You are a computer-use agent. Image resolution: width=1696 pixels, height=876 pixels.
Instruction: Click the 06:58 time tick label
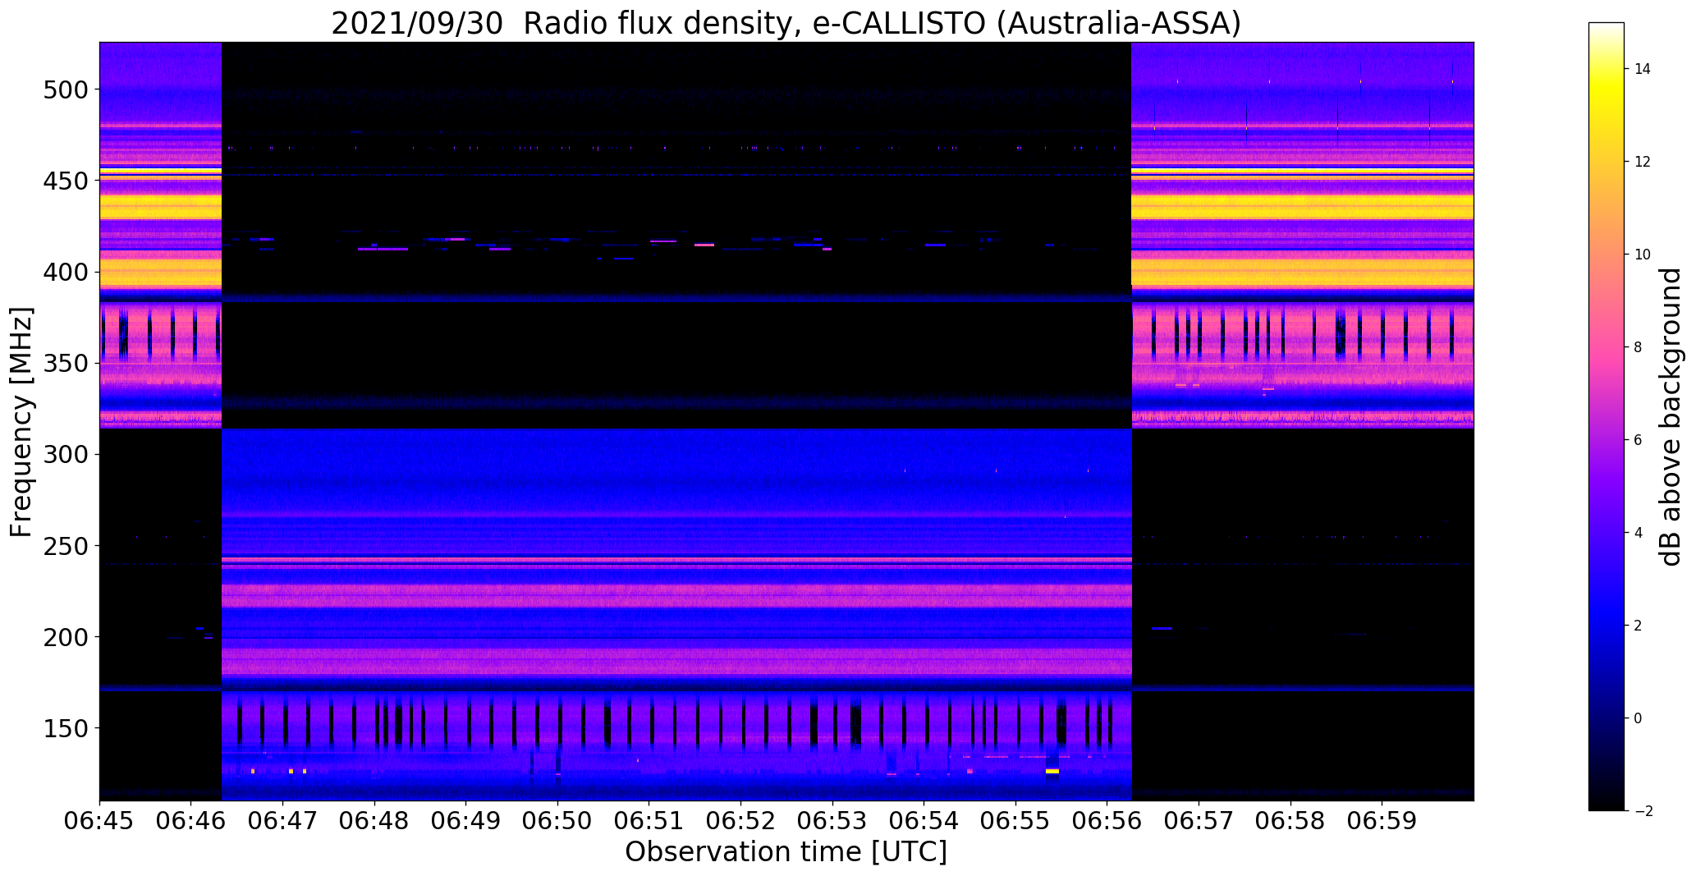(x=1290, y=822)
